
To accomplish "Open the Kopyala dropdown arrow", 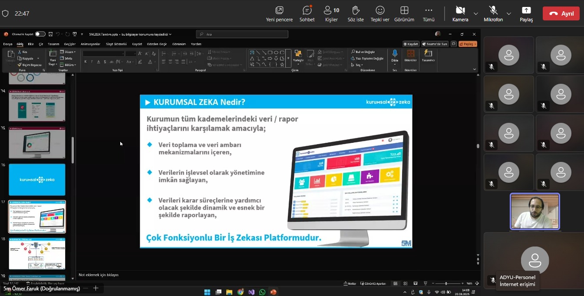I will (38, 58).
